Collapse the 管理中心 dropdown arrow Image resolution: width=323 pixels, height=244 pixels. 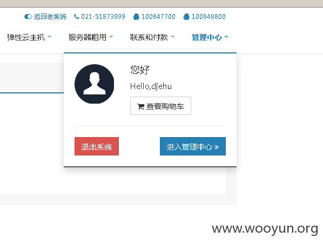(226, 37)
